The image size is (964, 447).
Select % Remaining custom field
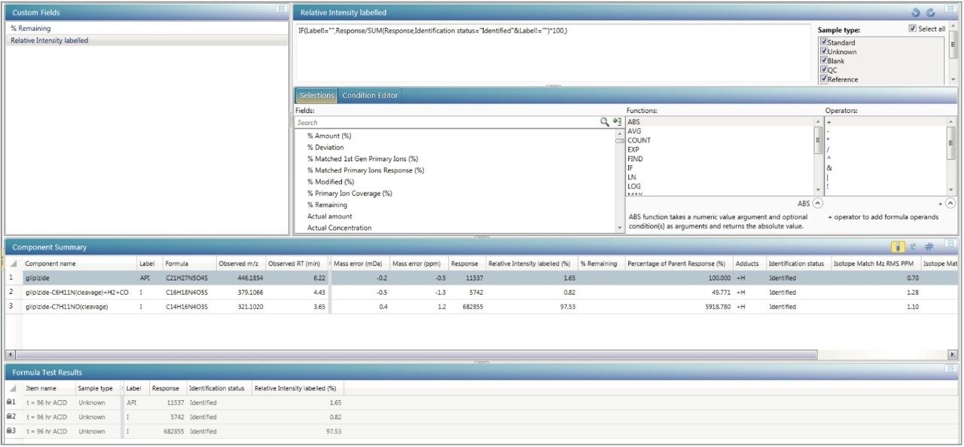(x=147, y=28)
